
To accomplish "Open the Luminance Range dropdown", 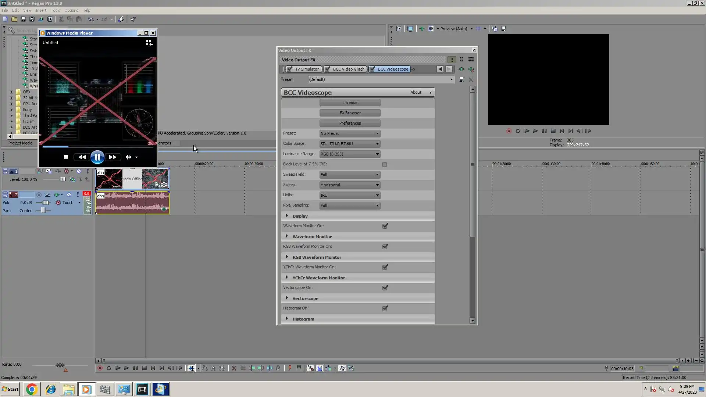I will click(x=350, y=154).
